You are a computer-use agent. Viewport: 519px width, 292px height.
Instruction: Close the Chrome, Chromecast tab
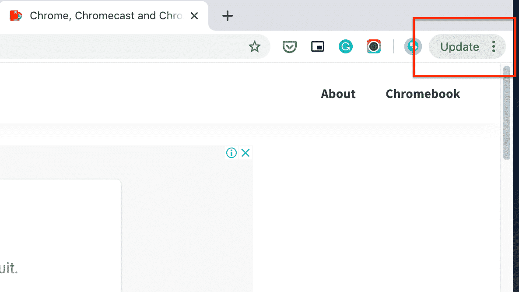coord(194,16)
